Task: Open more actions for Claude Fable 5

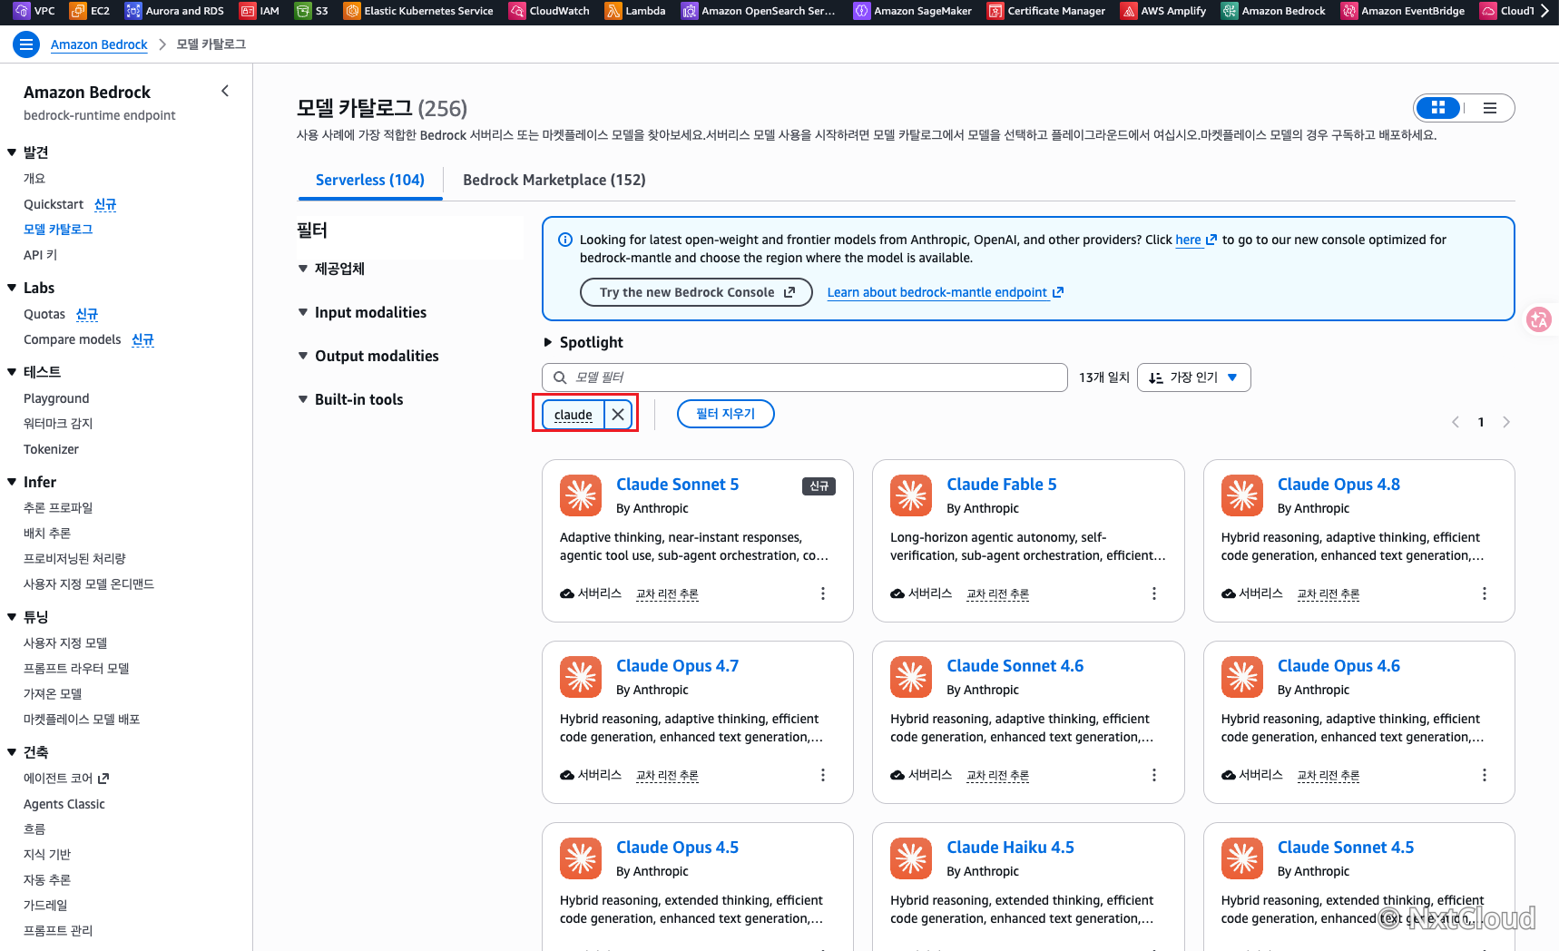Action: (1154, 593)
